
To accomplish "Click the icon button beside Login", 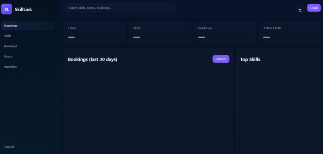I will point(300,8).
